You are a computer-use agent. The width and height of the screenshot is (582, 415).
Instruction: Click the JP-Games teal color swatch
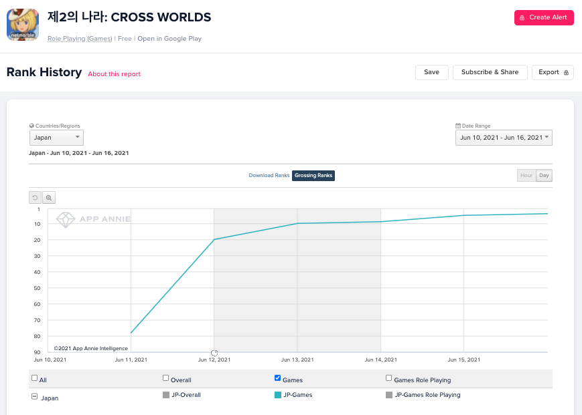[278, 395]
